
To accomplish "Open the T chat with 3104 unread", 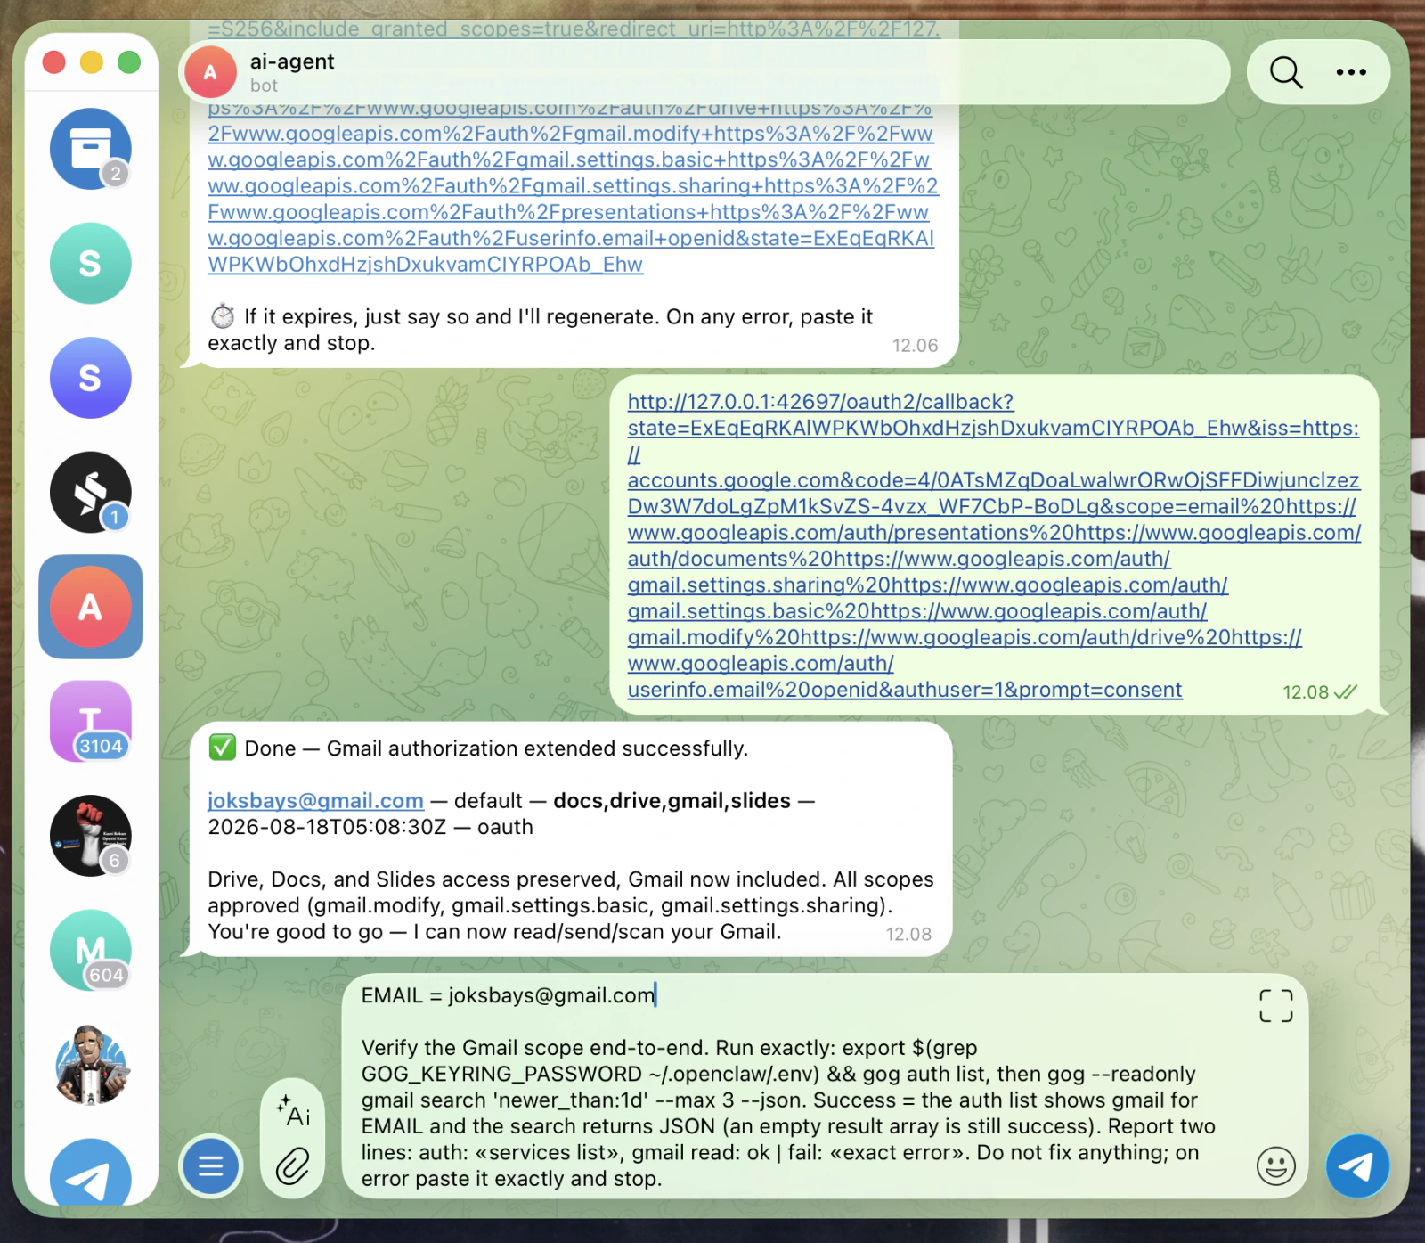I will [90, 722].
